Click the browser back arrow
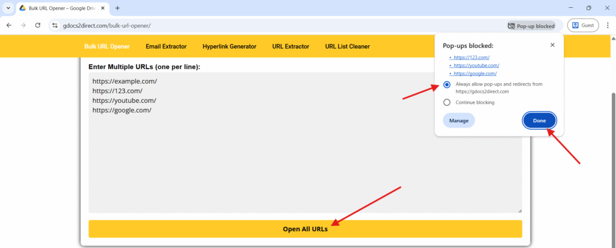Viewport: 616px width, 248px height. (8, 25)
